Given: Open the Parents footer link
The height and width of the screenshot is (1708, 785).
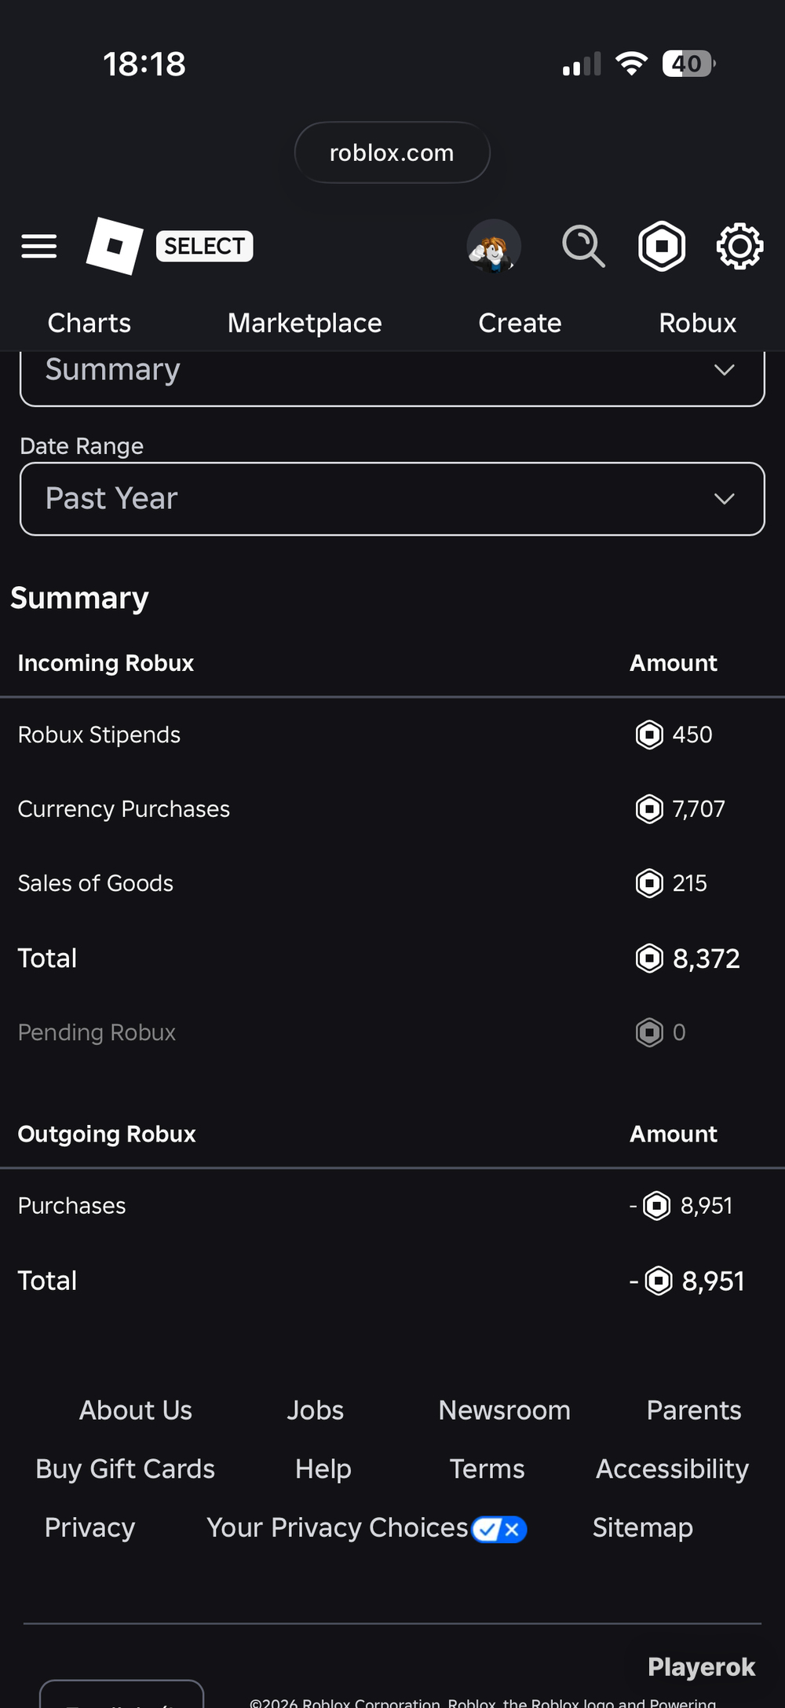Looking at the screenshot, I should 694,1410.
